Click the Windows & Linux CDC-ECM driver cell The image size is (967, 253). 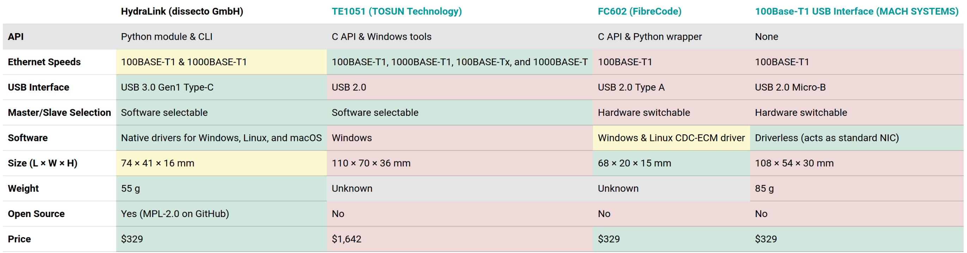point(671,138)
